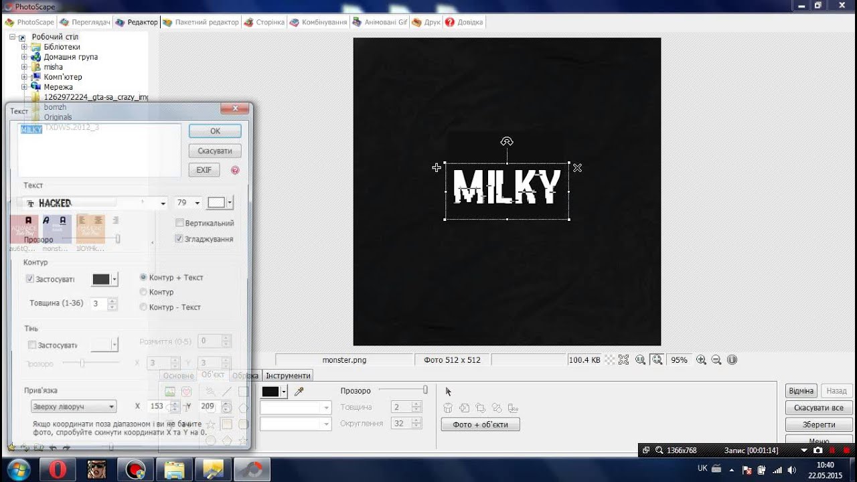Click the X coordinate field showing 153
This screenshot has height=482, width=857.
(x=157, y=406)
